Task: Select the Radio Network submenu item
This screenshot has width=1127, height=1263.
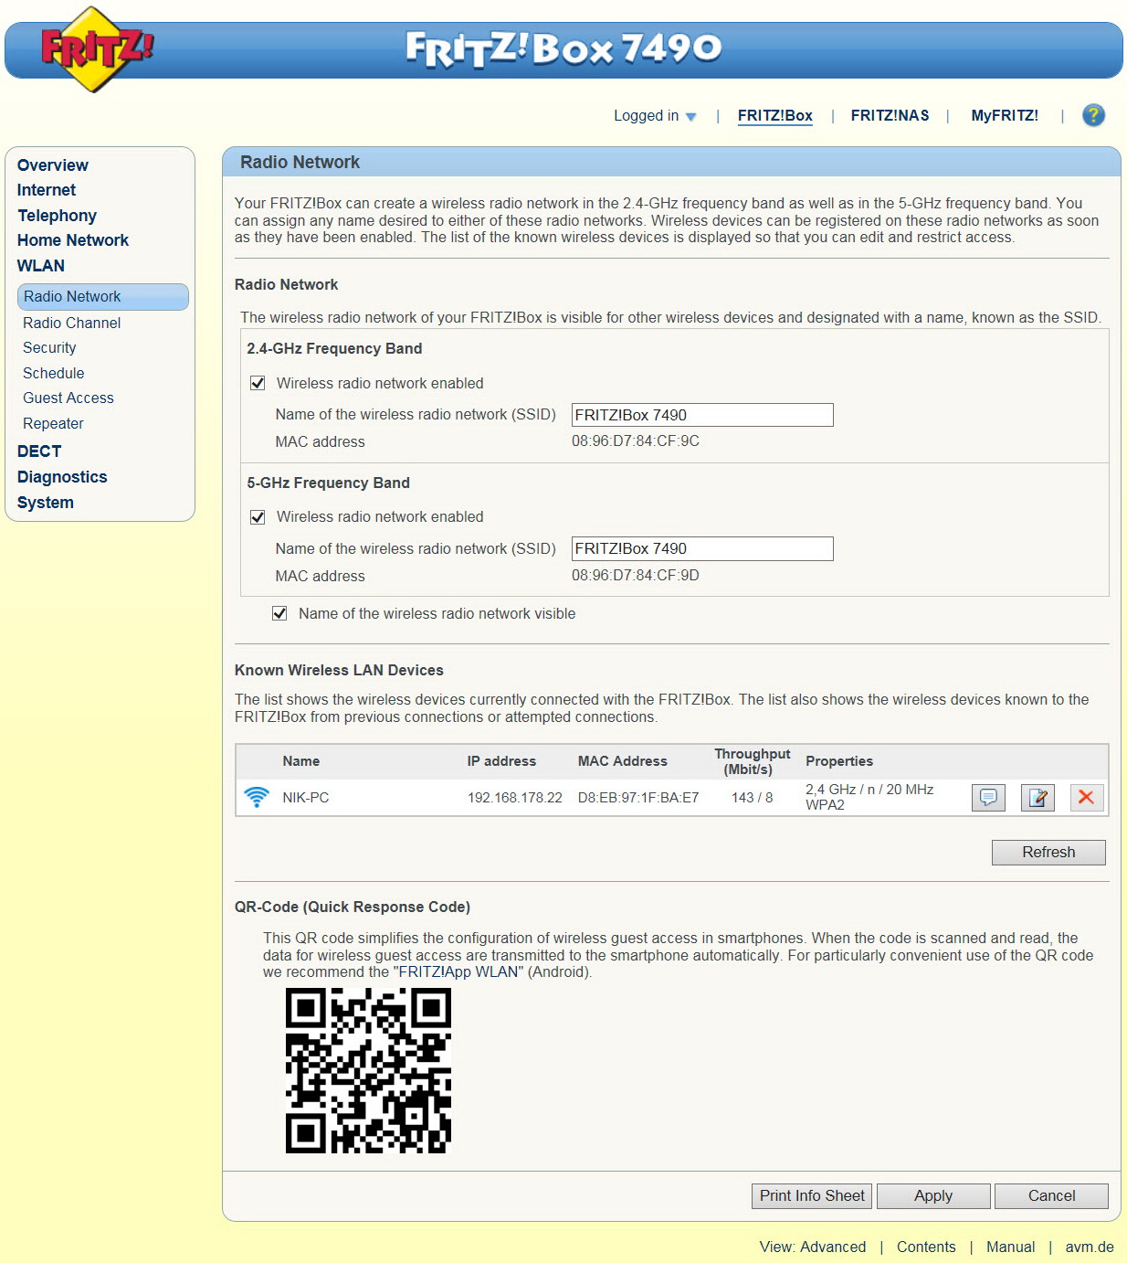Action: click(x=103, y=297)
